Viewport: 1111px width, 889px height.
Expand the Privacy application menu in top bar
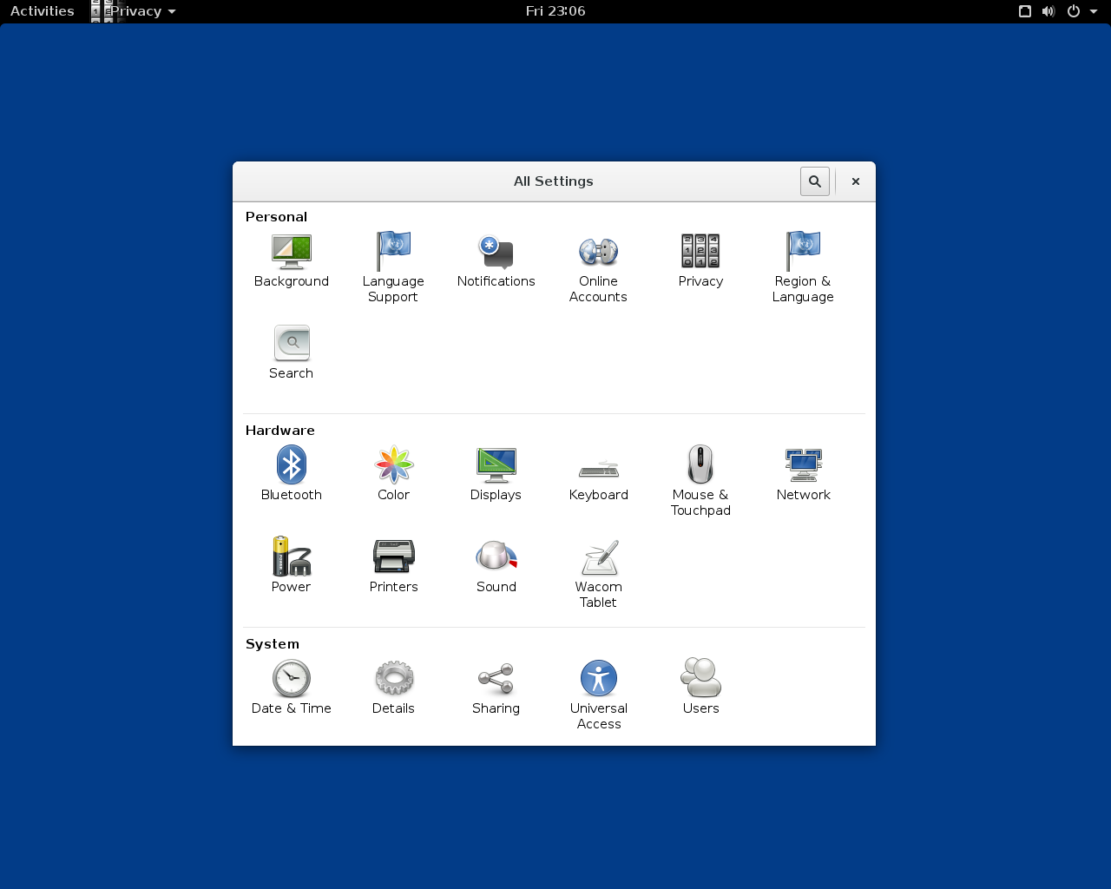tap(134, 11)
